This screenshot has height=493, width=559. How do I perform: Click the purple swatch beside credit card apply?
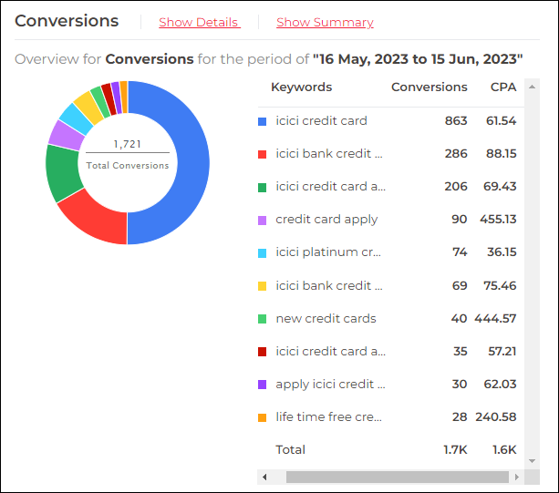click(x=262, y=221)
